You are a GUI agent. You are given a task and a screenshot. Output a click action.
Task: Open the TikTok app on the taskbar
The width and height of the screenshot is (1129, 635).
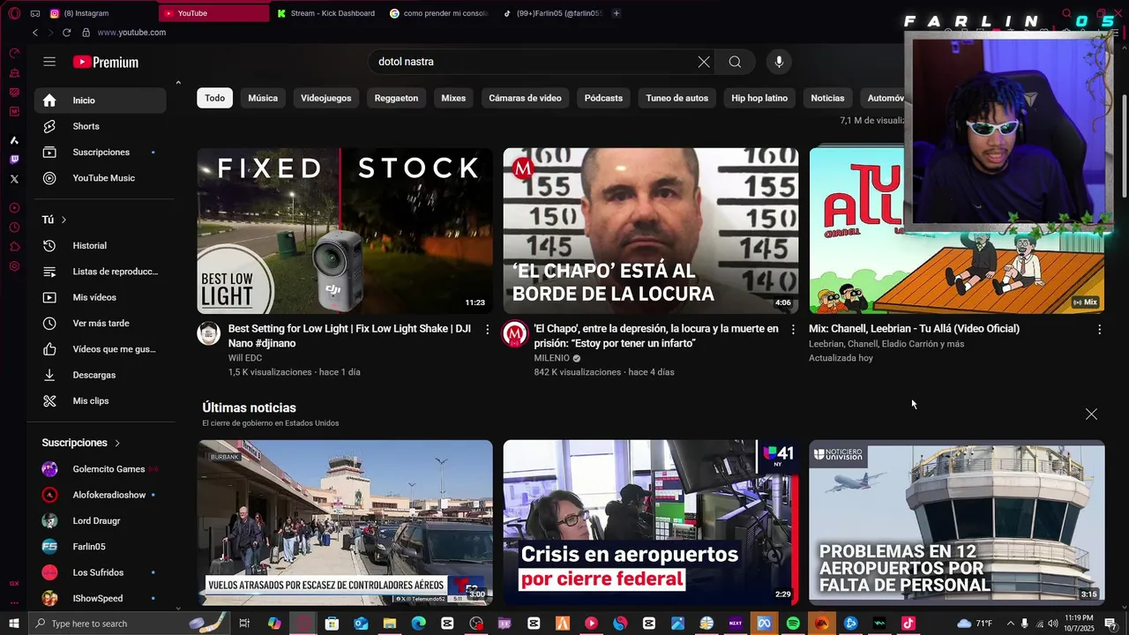point(908,624)
